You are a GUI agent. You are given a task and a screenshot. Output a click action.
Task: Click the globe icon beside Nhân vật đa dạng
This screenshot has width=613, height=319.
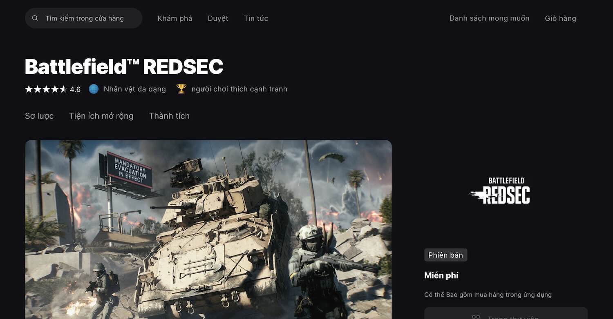click(x=94, y=89)
